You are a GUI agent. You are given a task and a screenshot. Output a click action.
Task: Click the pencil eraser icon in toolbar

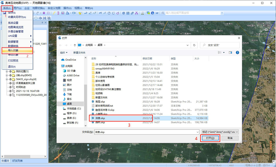click(132, 13)
